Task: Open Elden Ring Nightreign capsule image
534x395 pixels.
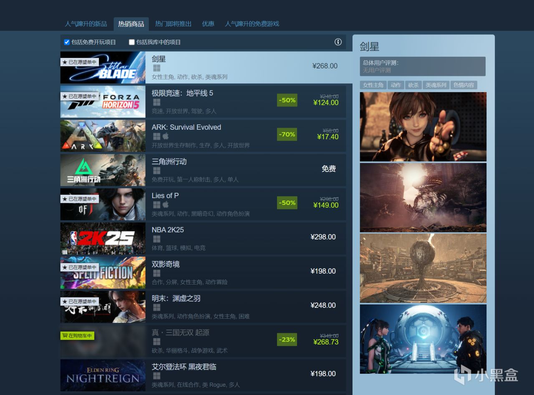Action: click(103, 375)
